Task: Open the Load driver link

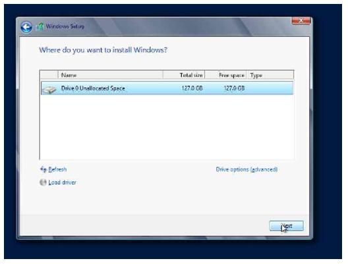Action: pyautogui.click(x=62, y=183)
